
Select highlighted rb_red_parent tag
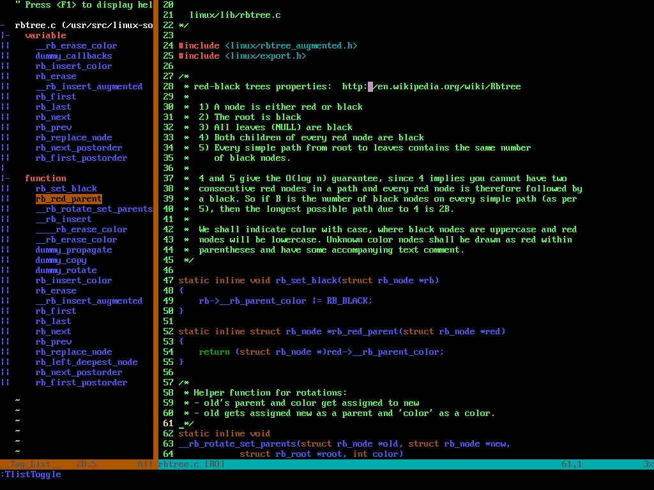pos(68,199)
